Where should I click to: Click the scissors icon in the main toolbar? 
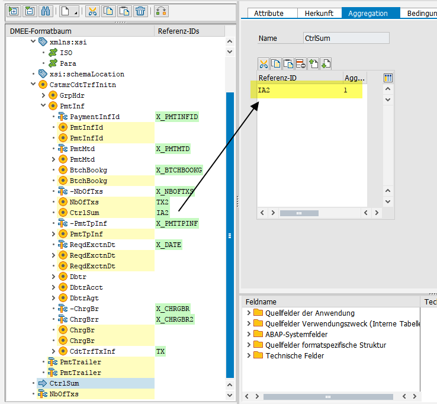click(x=93, y=11)
